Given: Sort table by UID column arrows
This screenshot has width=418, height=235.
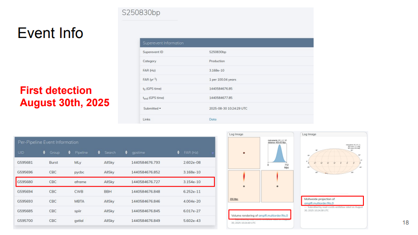Looking at the screenshot, I should tap(44, 152).
